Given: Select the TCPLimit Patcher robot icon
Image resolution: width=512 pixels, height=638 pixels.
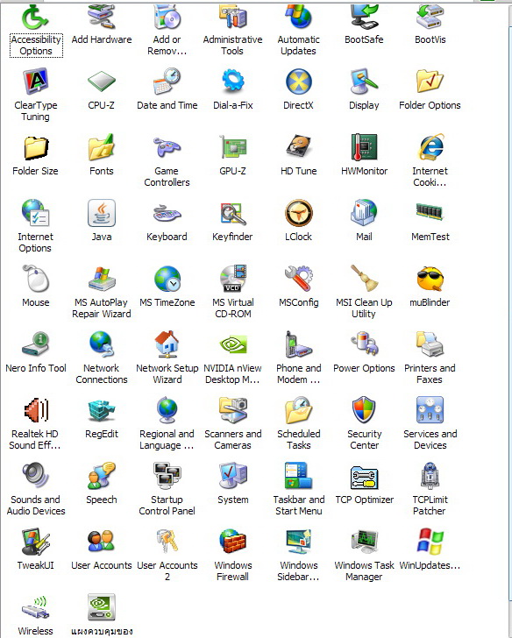Looking at the screenshot, I should [430, 475].
